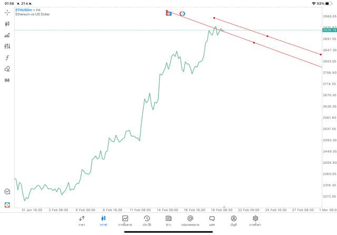
Task: Switch to the ราคา (Quotes) tab
Action: coord(82,220)
